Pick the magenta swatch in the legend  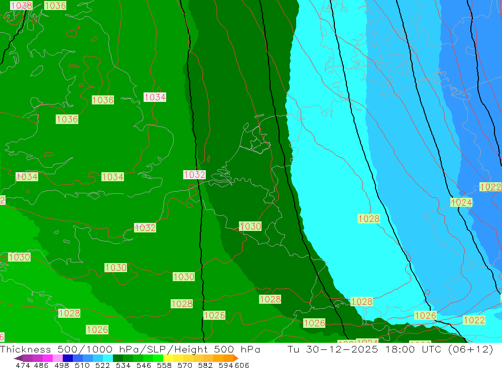tap(47, 358)
